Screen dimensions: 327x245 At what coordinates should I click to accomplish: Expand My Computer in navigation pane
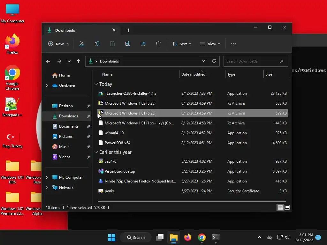point(47,177)
